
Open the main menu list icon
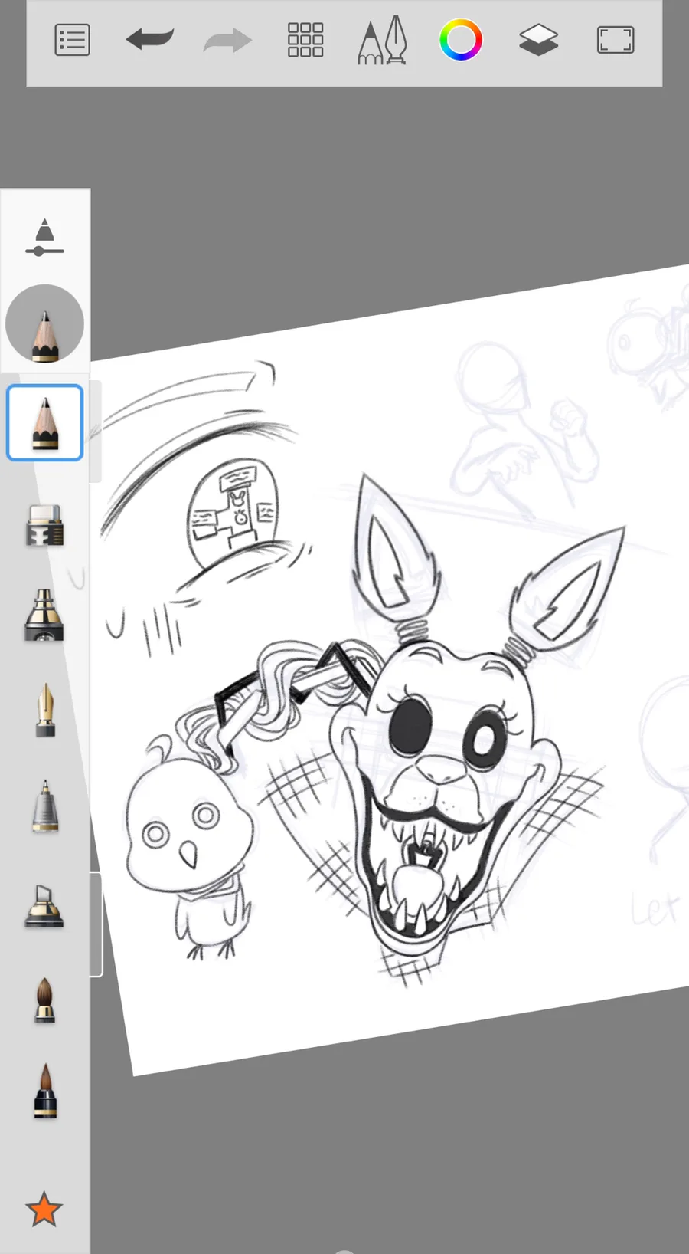pos(73,41)
